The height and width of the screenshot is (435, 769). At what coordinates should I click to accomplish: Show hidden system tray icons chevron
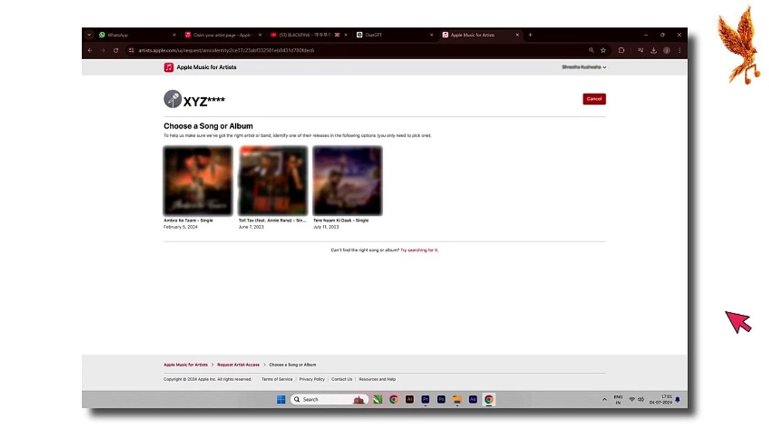point(604,399)
